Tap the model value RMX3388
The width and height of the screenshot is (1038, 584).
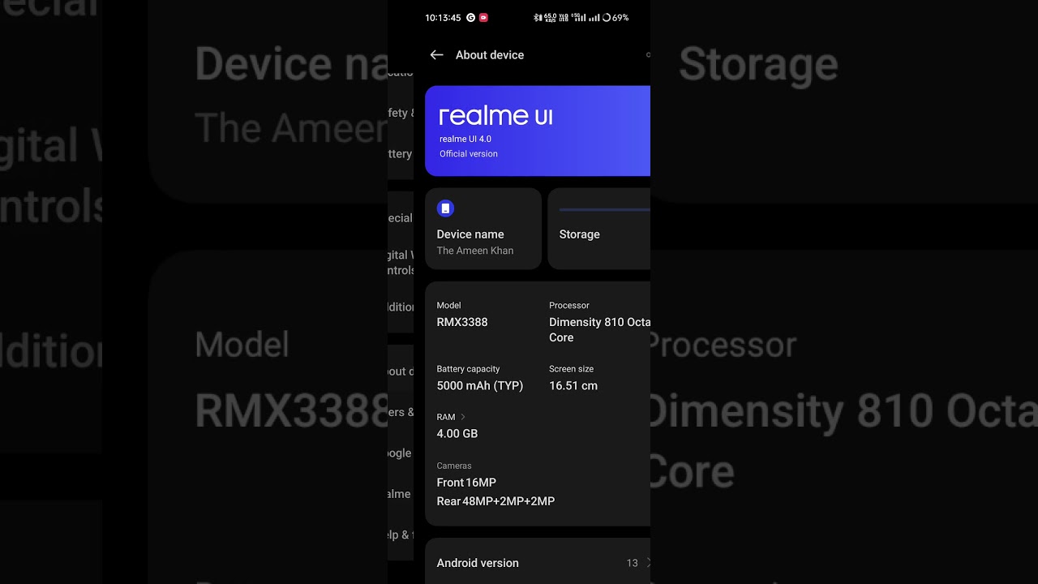pyautogui.click(x=462, y=322)
